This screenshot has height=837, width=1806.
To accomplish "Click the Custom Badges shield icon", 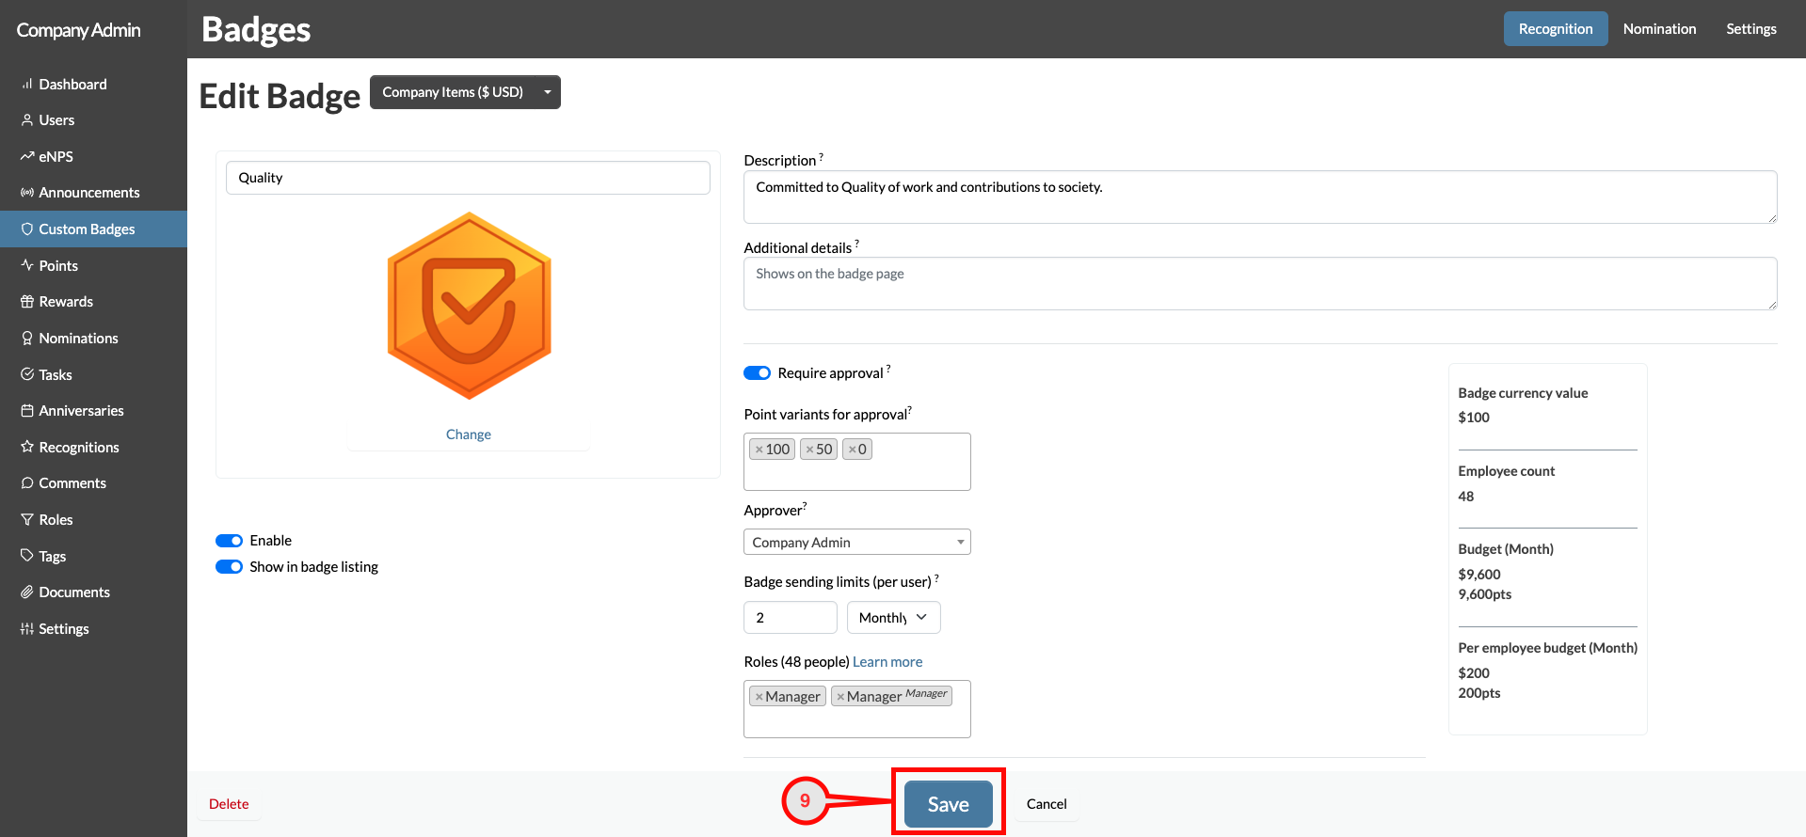I will coord(27,229).
